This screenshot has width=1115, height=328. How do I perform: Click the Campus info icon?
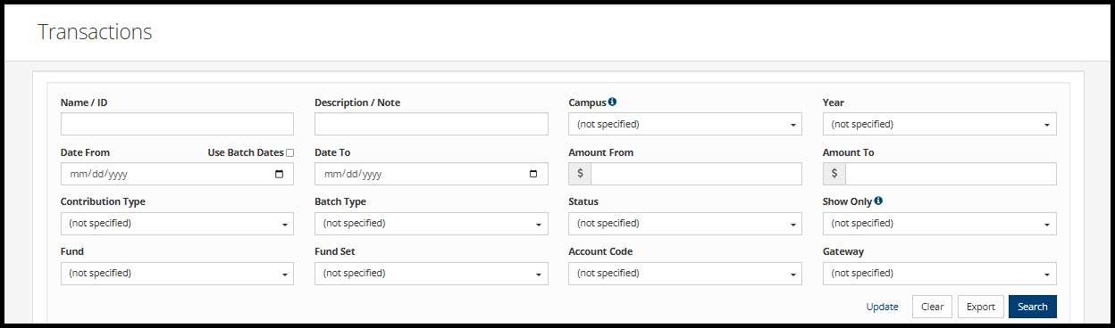point(613,102)
